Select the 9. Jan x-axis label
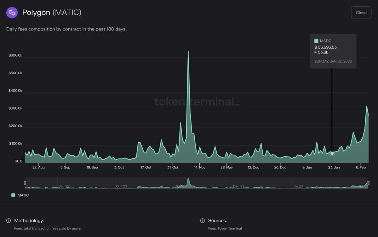The height and width of the screenshot is (237, 378). [307, 168]
